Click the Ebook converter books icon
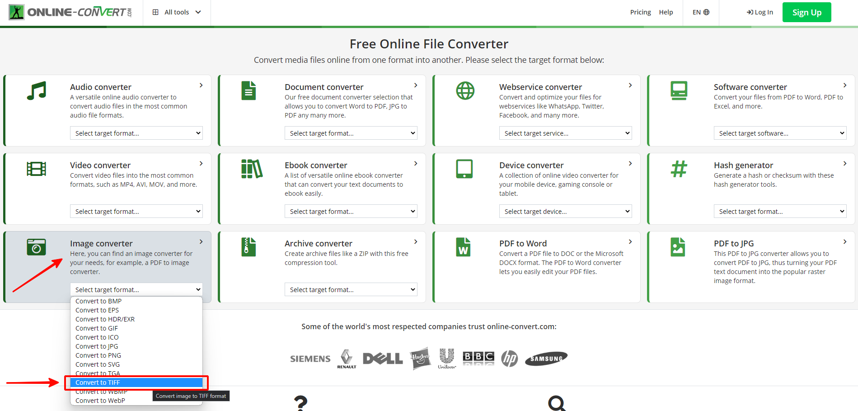The image size is (858, 411). click(252, 169)
